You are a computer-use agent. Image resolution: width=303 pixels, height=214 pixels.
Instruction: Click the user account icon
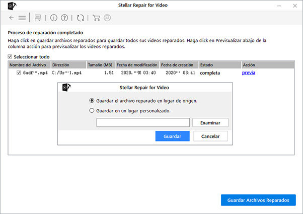[x=107, y=18]
